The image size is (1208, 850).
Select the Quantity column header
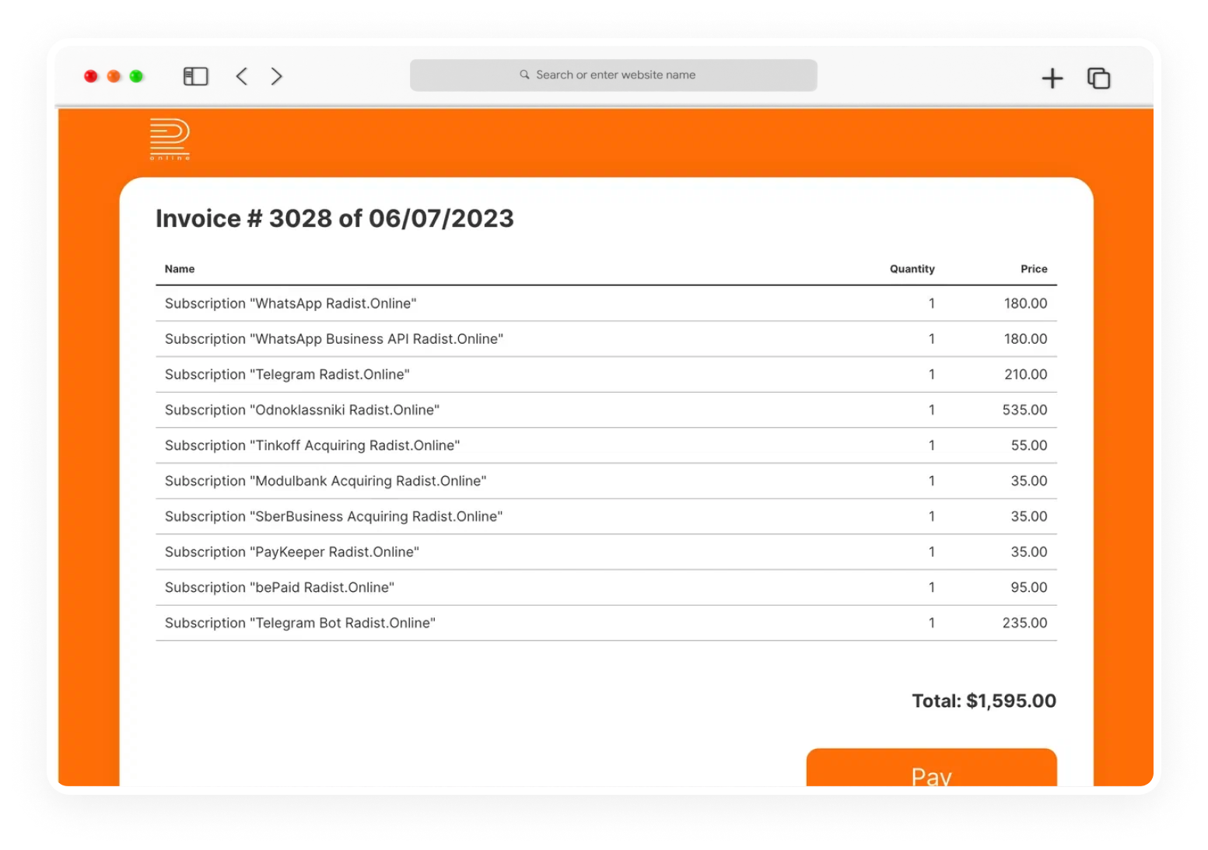point(912,269)
